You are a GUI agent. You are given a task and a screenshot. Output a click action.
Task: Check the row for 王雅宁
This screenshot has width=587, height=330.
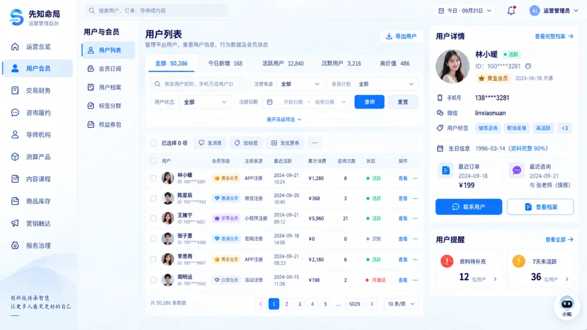pos(153,218)
